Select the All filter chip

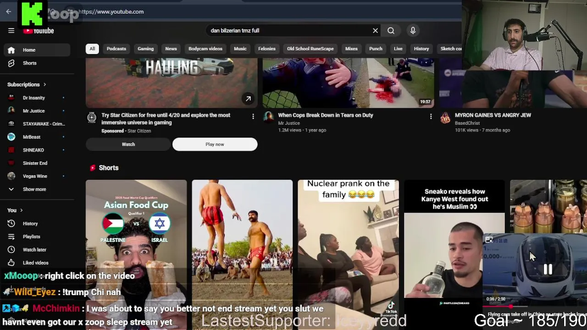92,49
